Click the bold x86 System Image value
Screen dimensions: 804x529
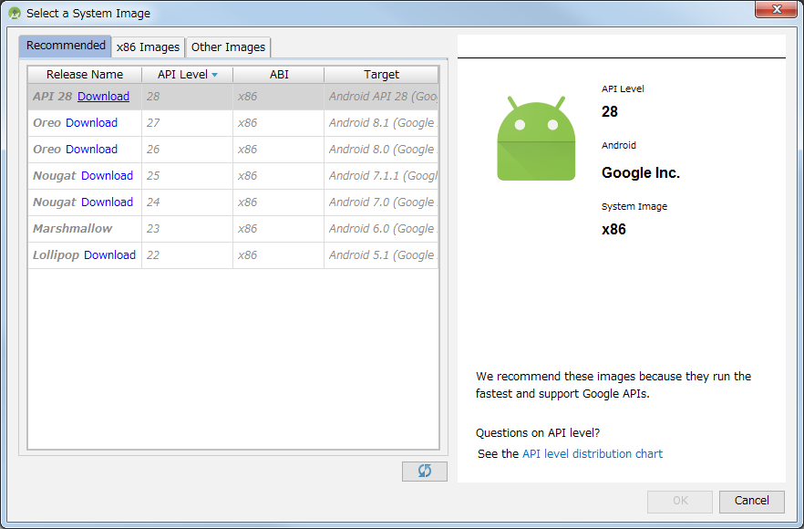click(613, 229)
